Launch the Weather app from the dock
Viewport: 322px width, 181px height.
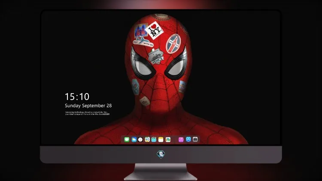pos(134,139)
